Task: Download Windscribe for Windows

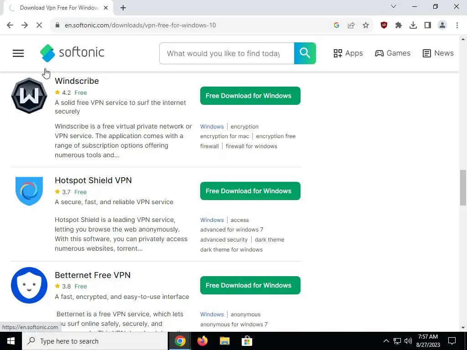Action: (x=250, y=96)
